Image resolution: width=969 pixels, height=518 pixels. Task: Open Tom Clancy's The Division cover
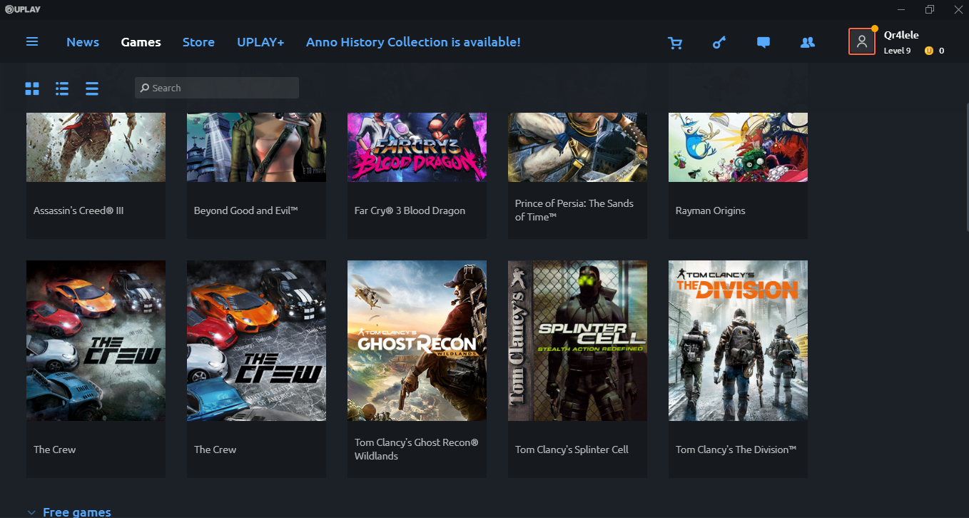(x=738, y=340)
